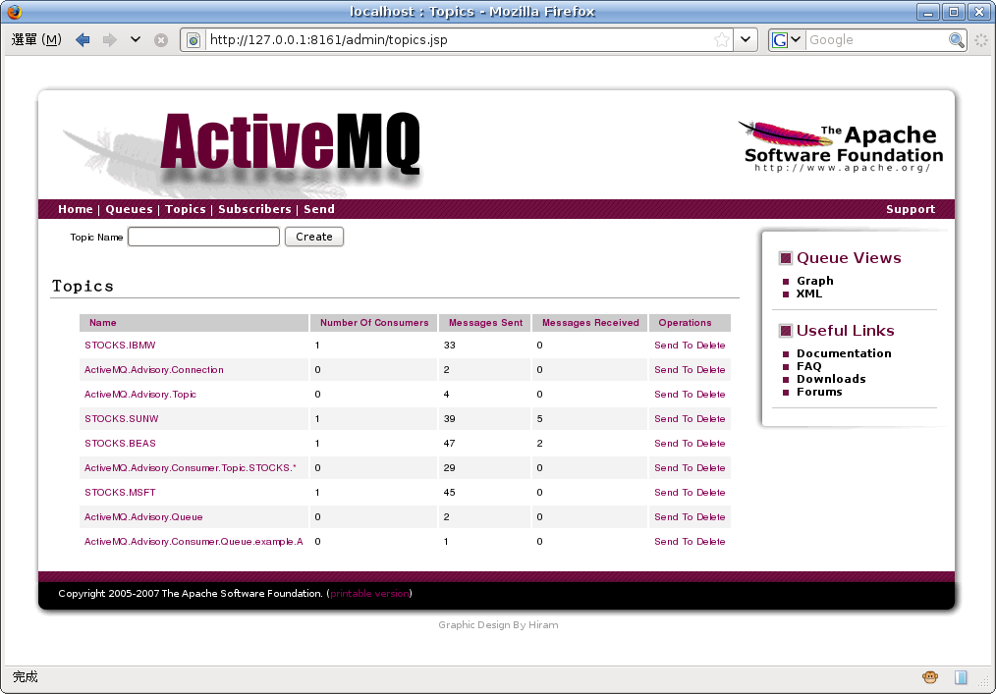996x694 pixels.
Task: Click Delete for ActiveMQ.Advisory.Queue
Action: click(711, 517)
